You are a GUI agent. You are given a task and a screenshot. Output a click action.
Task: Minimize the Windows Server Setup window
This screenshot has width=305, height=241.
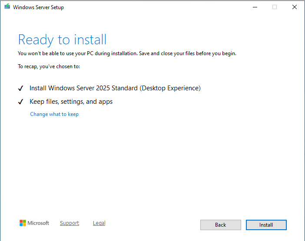pyautogui.click(x=254, y=7)
